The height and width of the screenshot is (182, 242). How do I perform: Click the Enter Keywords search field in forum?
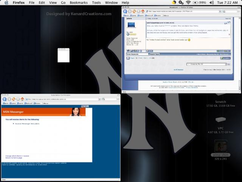coord(137,54)
